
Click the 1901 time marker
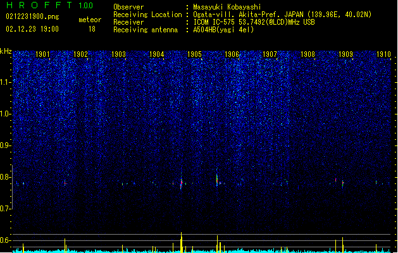pyautogui.click(x=42, y=54)
